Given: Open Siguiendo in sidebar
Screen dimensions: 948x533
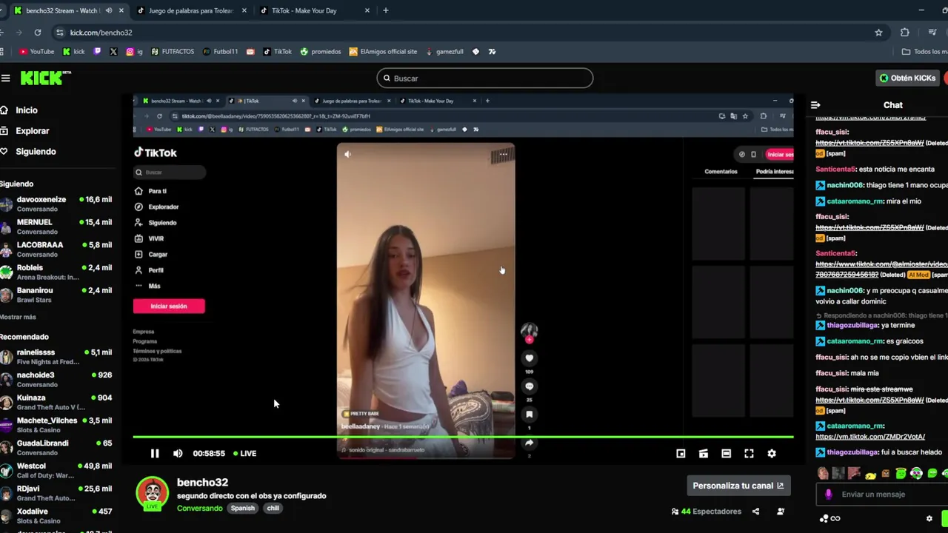Looking at the screenshot, I should 36,152.
